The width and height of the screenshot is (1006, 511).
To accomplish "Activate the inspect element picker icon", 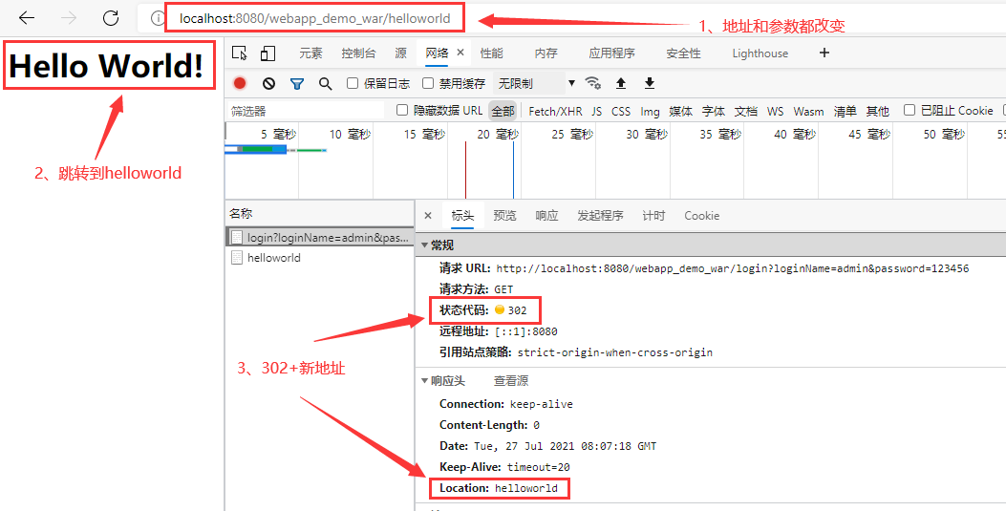I will click(x=240, y=53).
